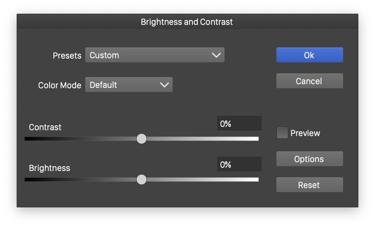
Task: Click the Brightness and Contrast title bar
Action: pyautogui.click(x=187, y=22)
